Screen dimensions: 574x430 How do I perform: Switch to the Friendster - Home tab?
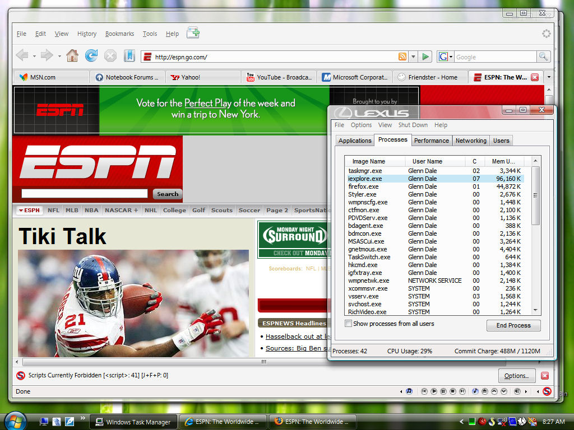point(430,77)
